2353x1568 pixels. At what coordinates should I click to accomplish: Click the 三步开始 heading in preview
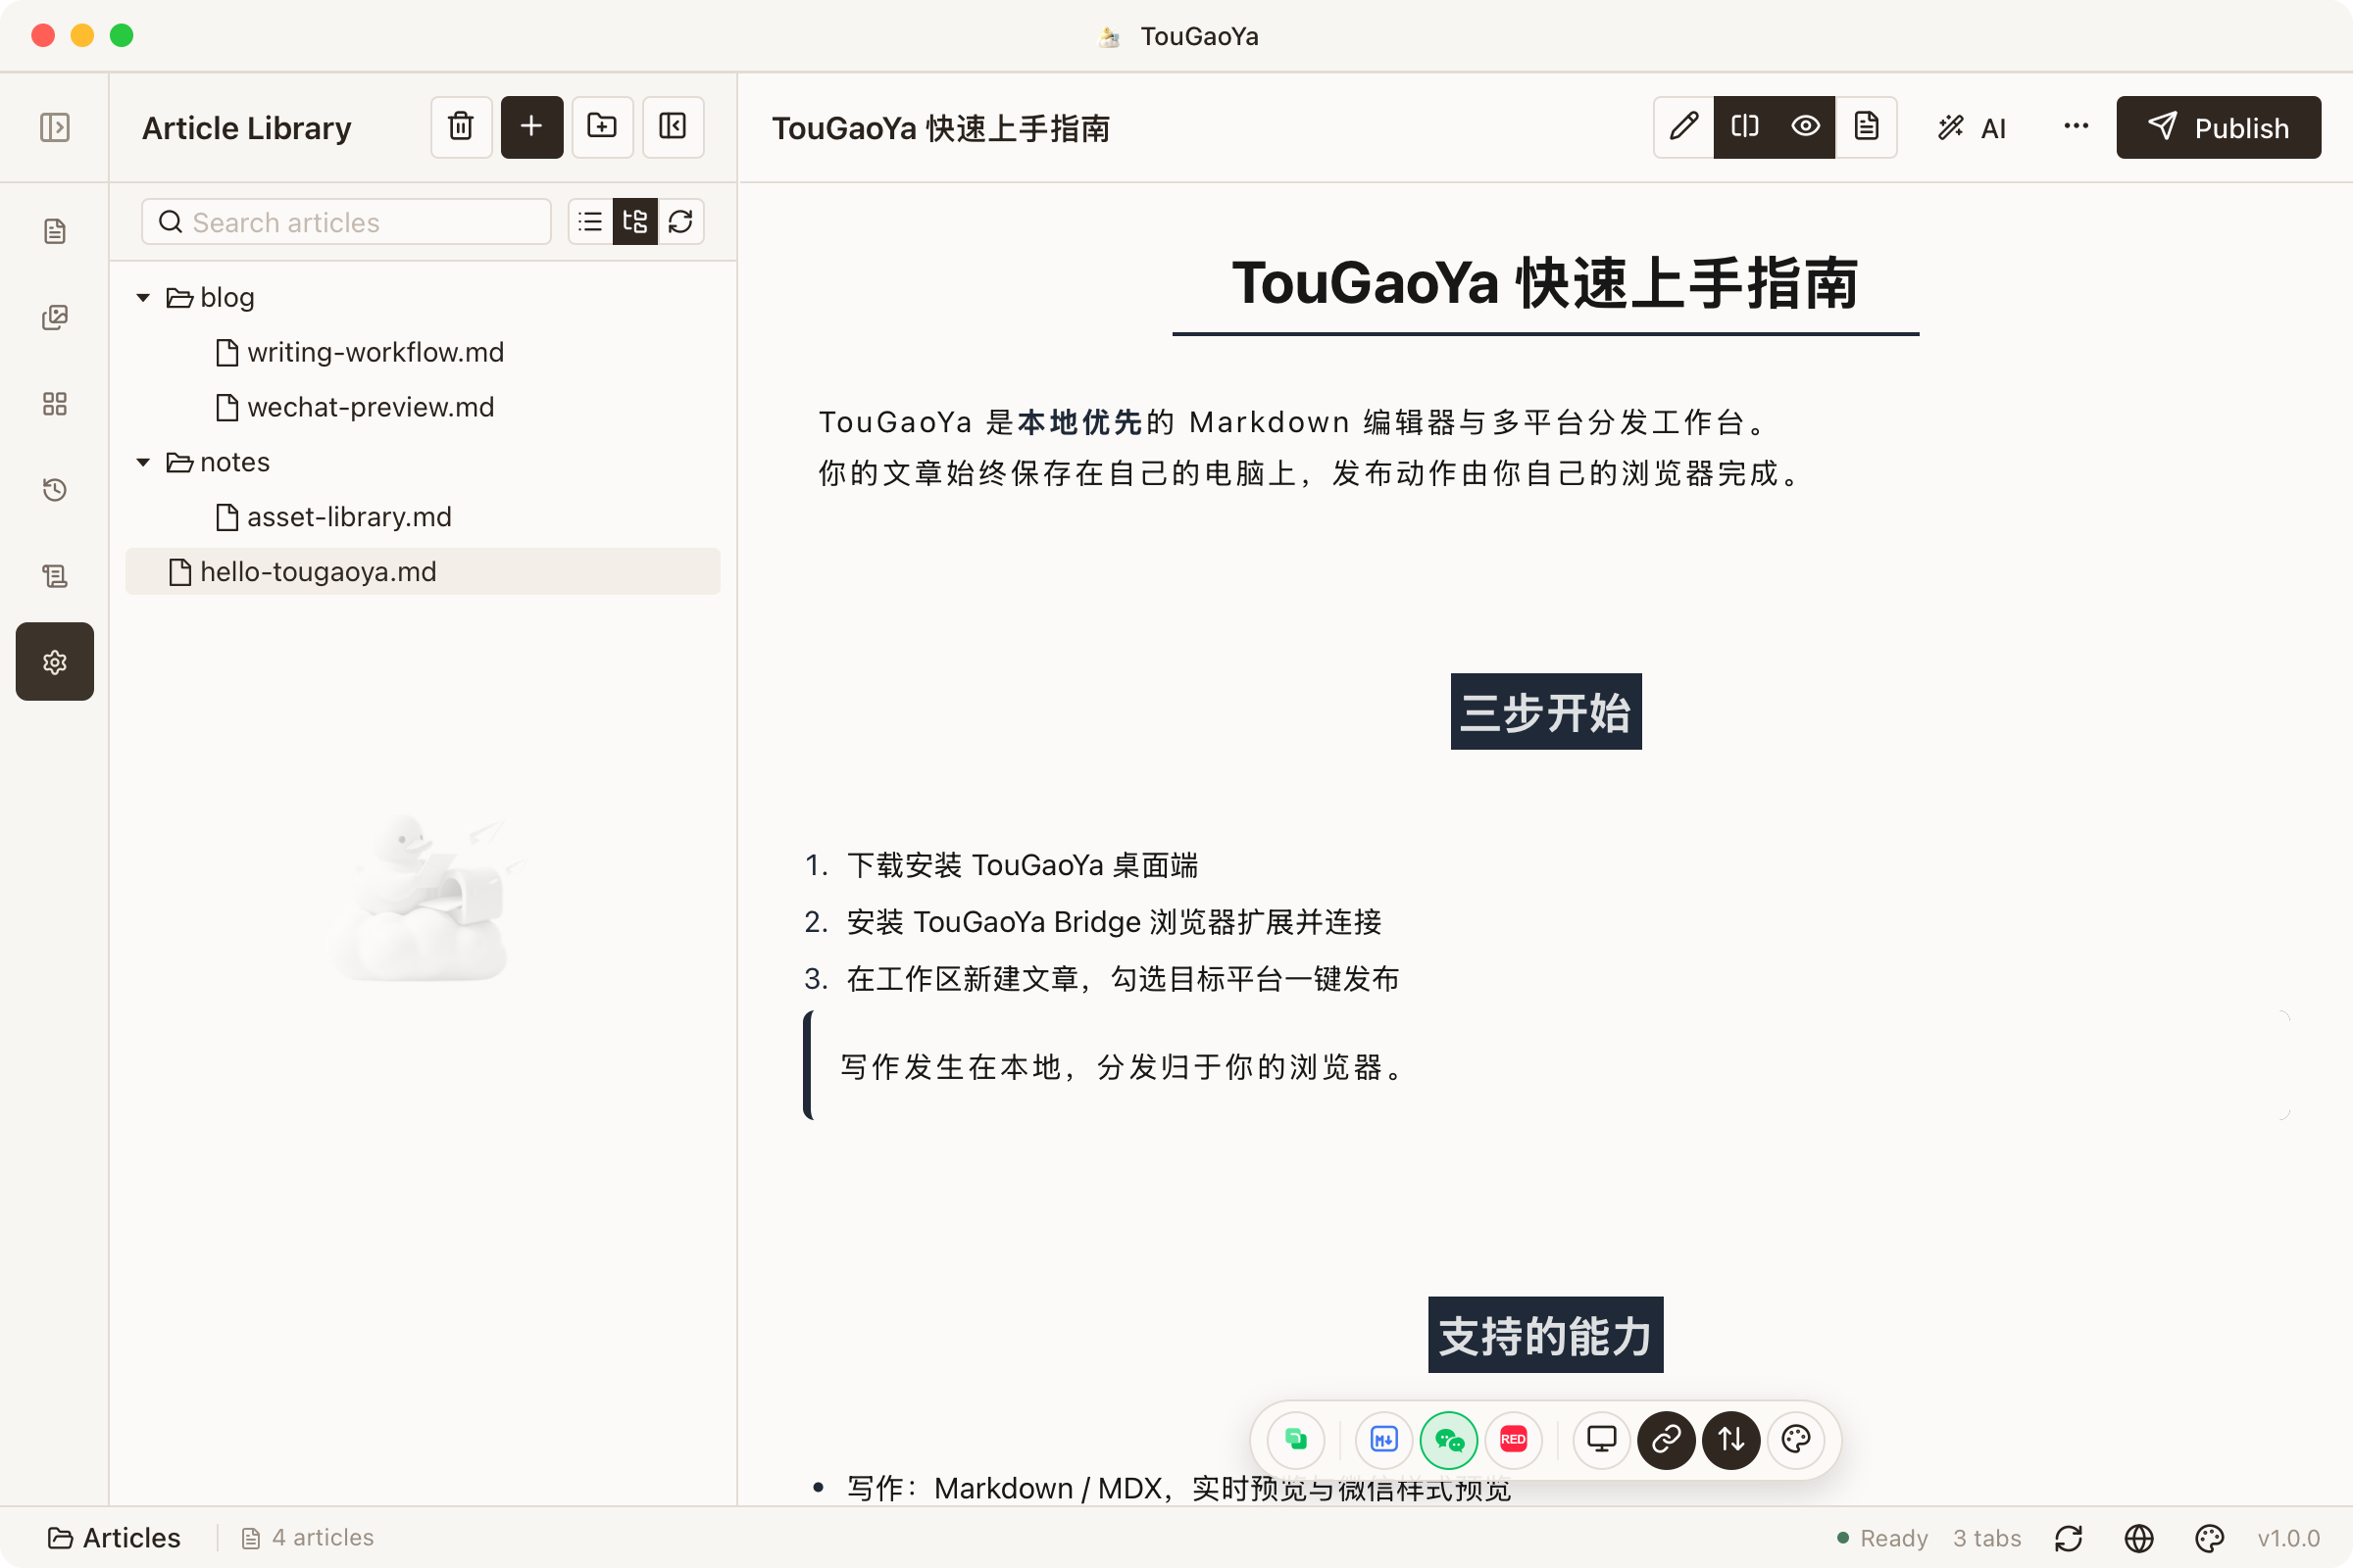pyautogui.click(x=1546, y=712)
